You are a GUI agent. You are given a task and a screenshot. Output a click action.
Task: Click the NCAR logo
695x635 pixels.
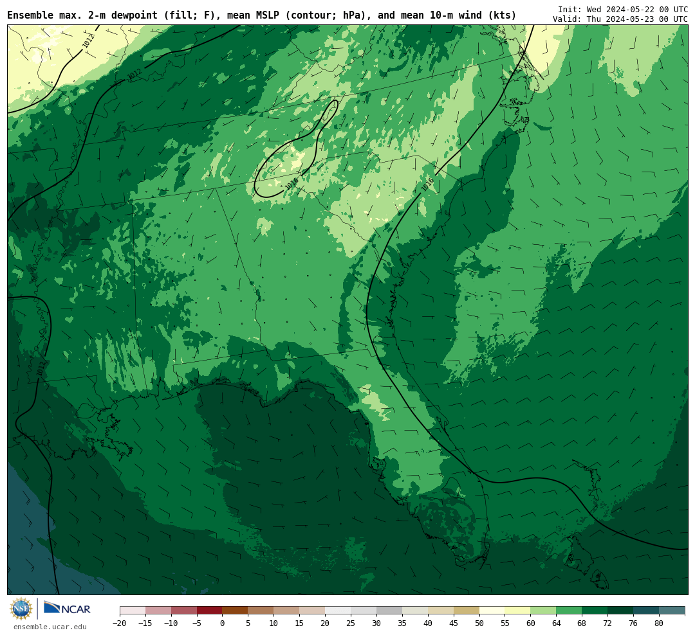pyautogui.click(x=67, y=609)
